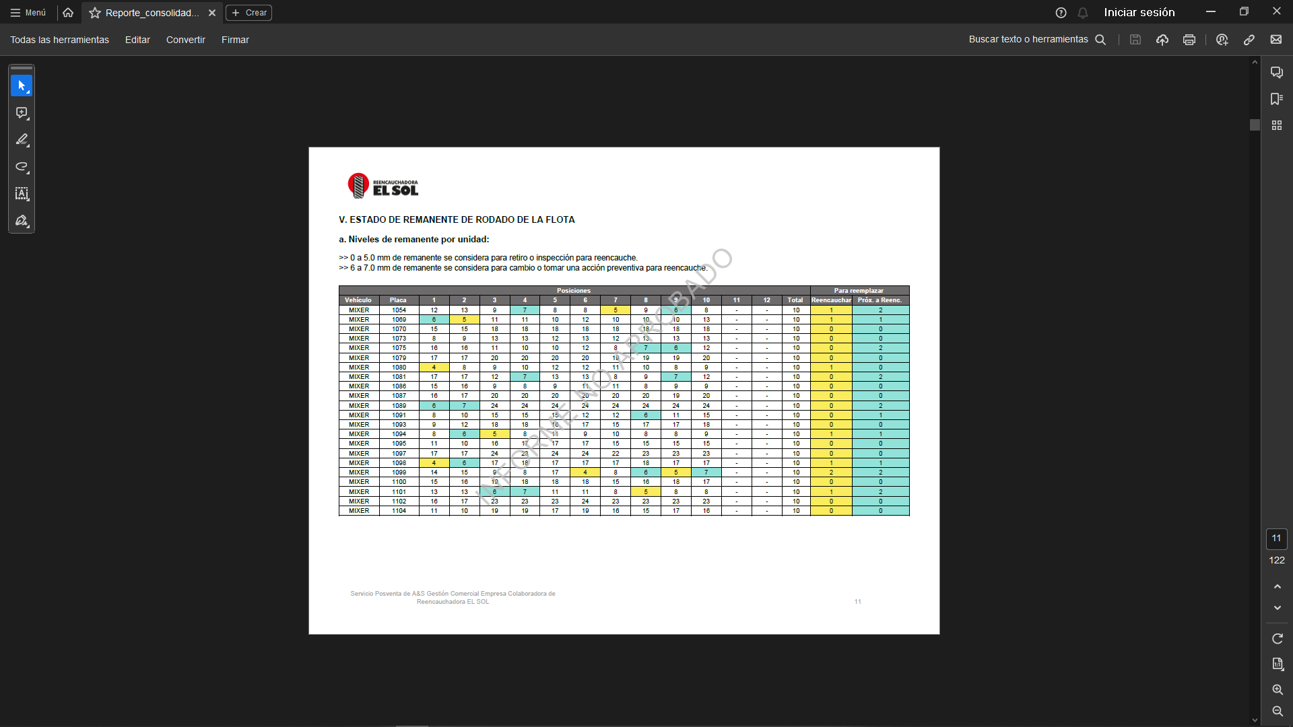
Task: Open the fill and sign tool
Action: pos(22,221)
